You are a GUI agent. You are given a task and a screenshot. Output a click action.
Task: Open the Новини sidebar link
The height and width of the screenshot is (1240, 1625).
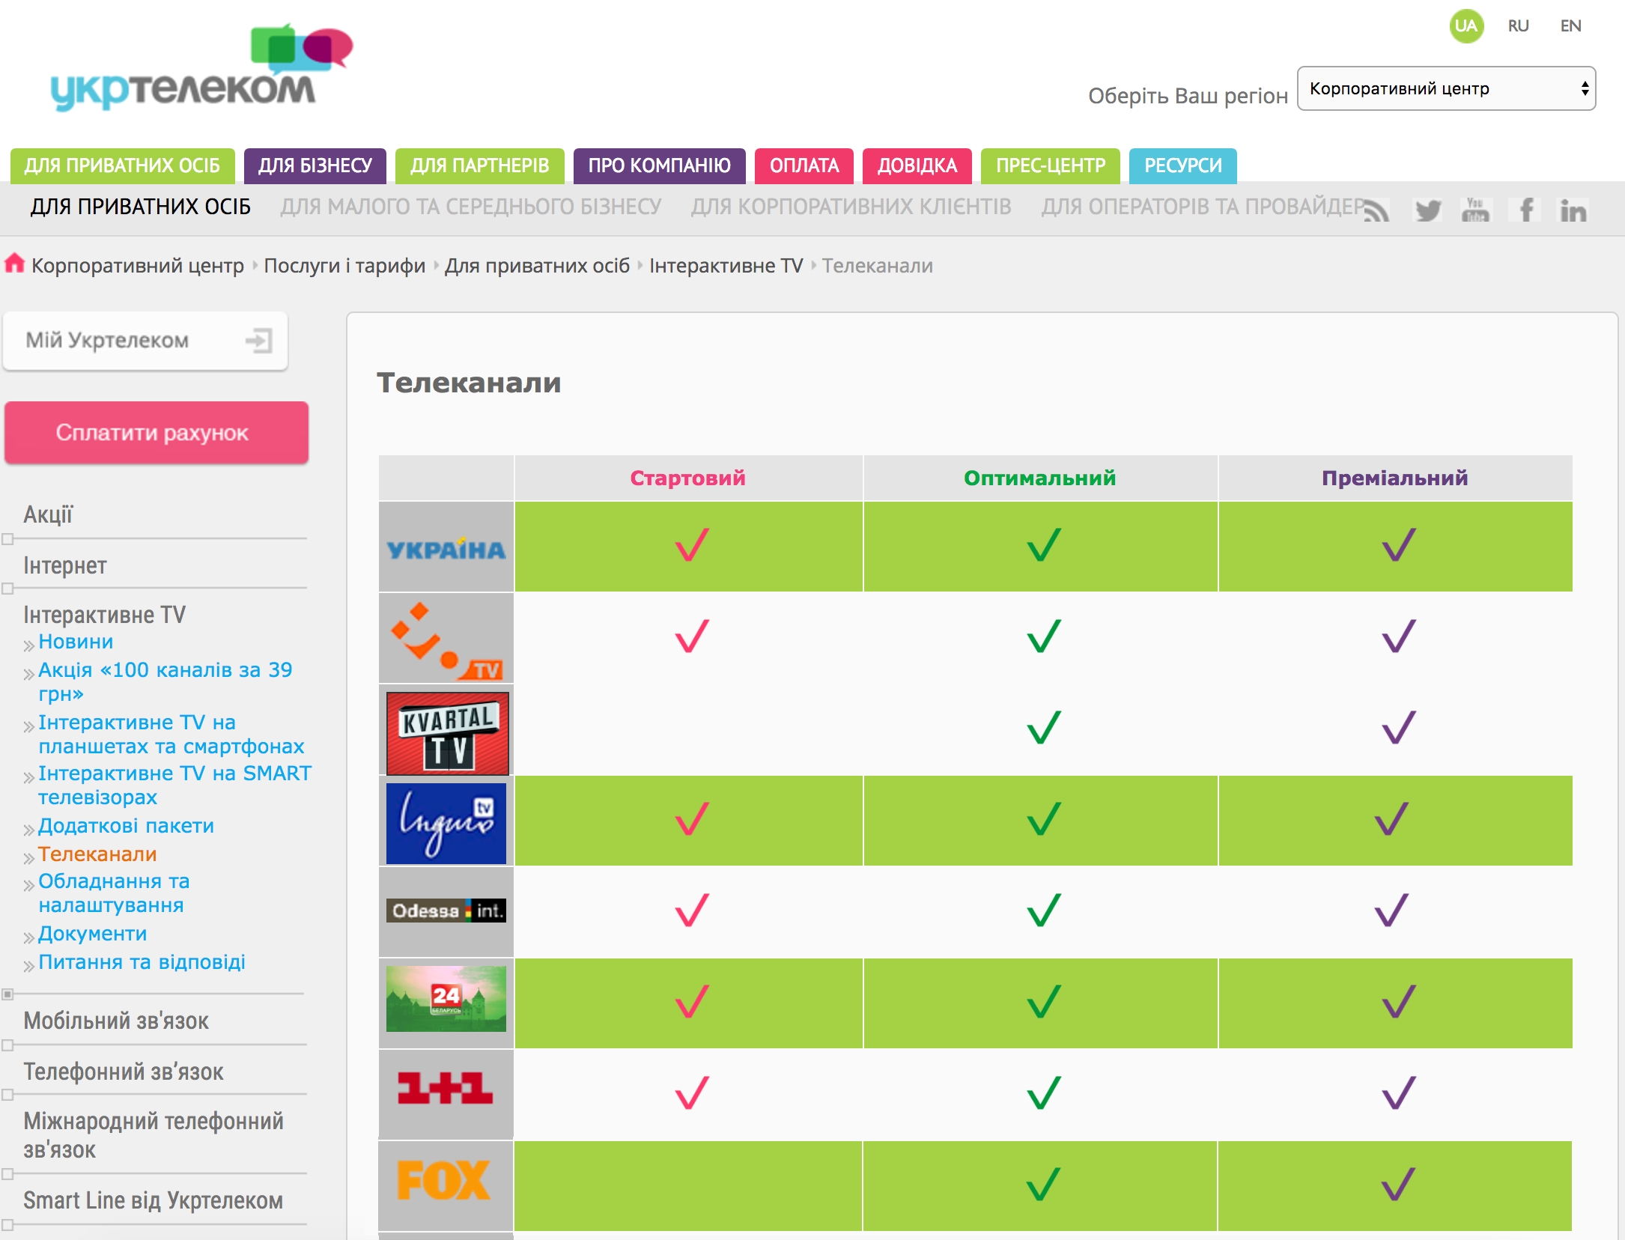coord(76,642)
